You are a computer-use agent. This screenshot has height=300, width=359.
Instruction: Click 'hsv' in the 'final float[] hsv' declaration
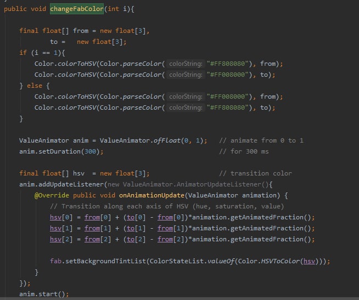click(78, 173)
